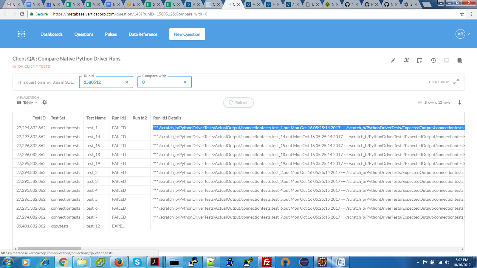Open Chrome's three-dot browser menu

[471, 14]
